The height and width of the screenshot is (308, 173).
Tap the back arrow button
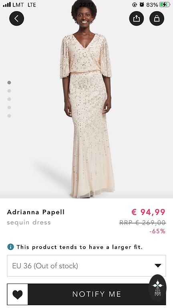point(17,18)
